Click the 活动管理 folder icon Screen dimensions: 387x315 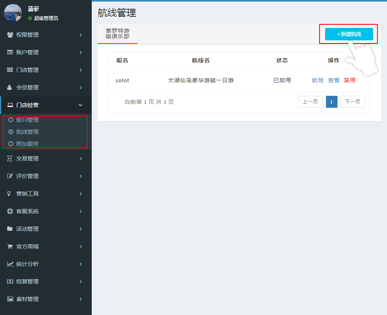point(10,229)
